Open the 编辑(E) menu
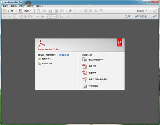160x125 pixels. pyautogui.click(x=13, y=6)
